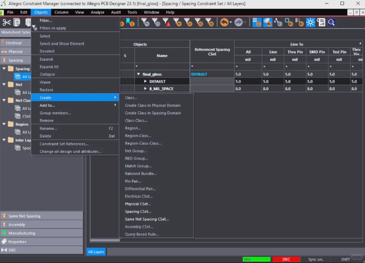
Task: Open the Redo dropdown arrow
Action: click(x=245, y=23)
